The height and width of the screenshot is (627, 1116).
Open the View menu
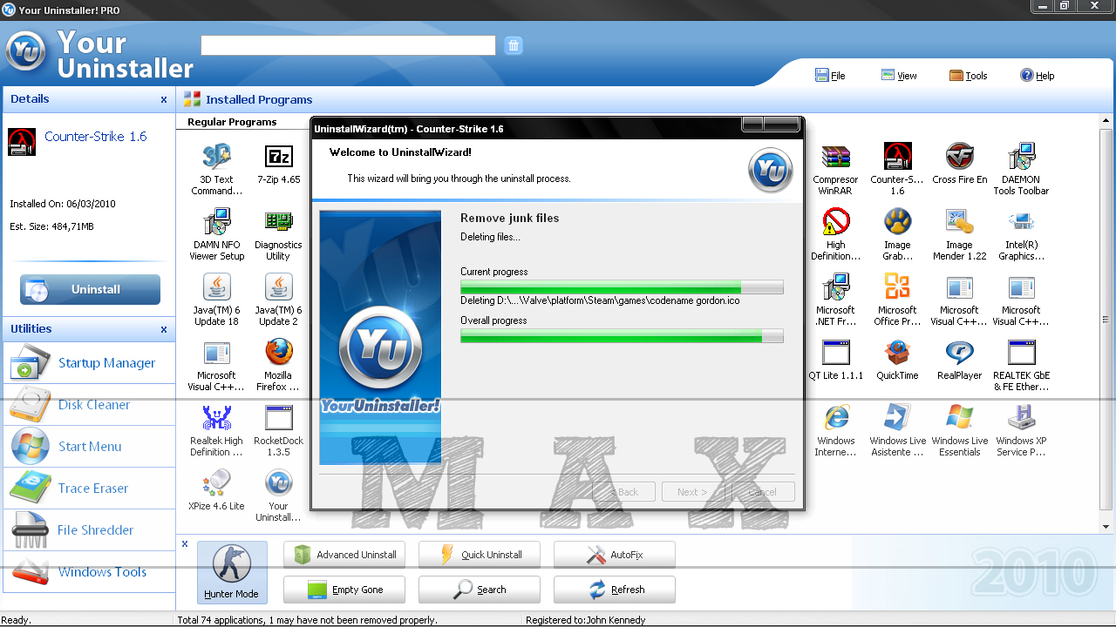click(899, 76)
